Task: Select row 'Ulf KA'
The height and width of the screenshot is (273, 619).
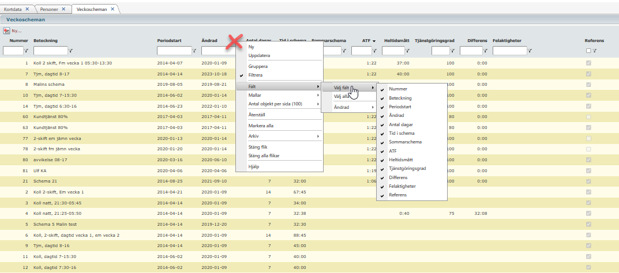Action: (x=309, y=170)
